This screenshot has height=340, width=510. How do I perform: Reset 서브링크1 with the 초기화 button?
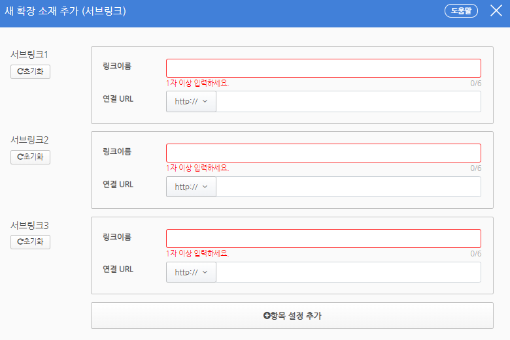pyautogui.click(x=30, y=71)
